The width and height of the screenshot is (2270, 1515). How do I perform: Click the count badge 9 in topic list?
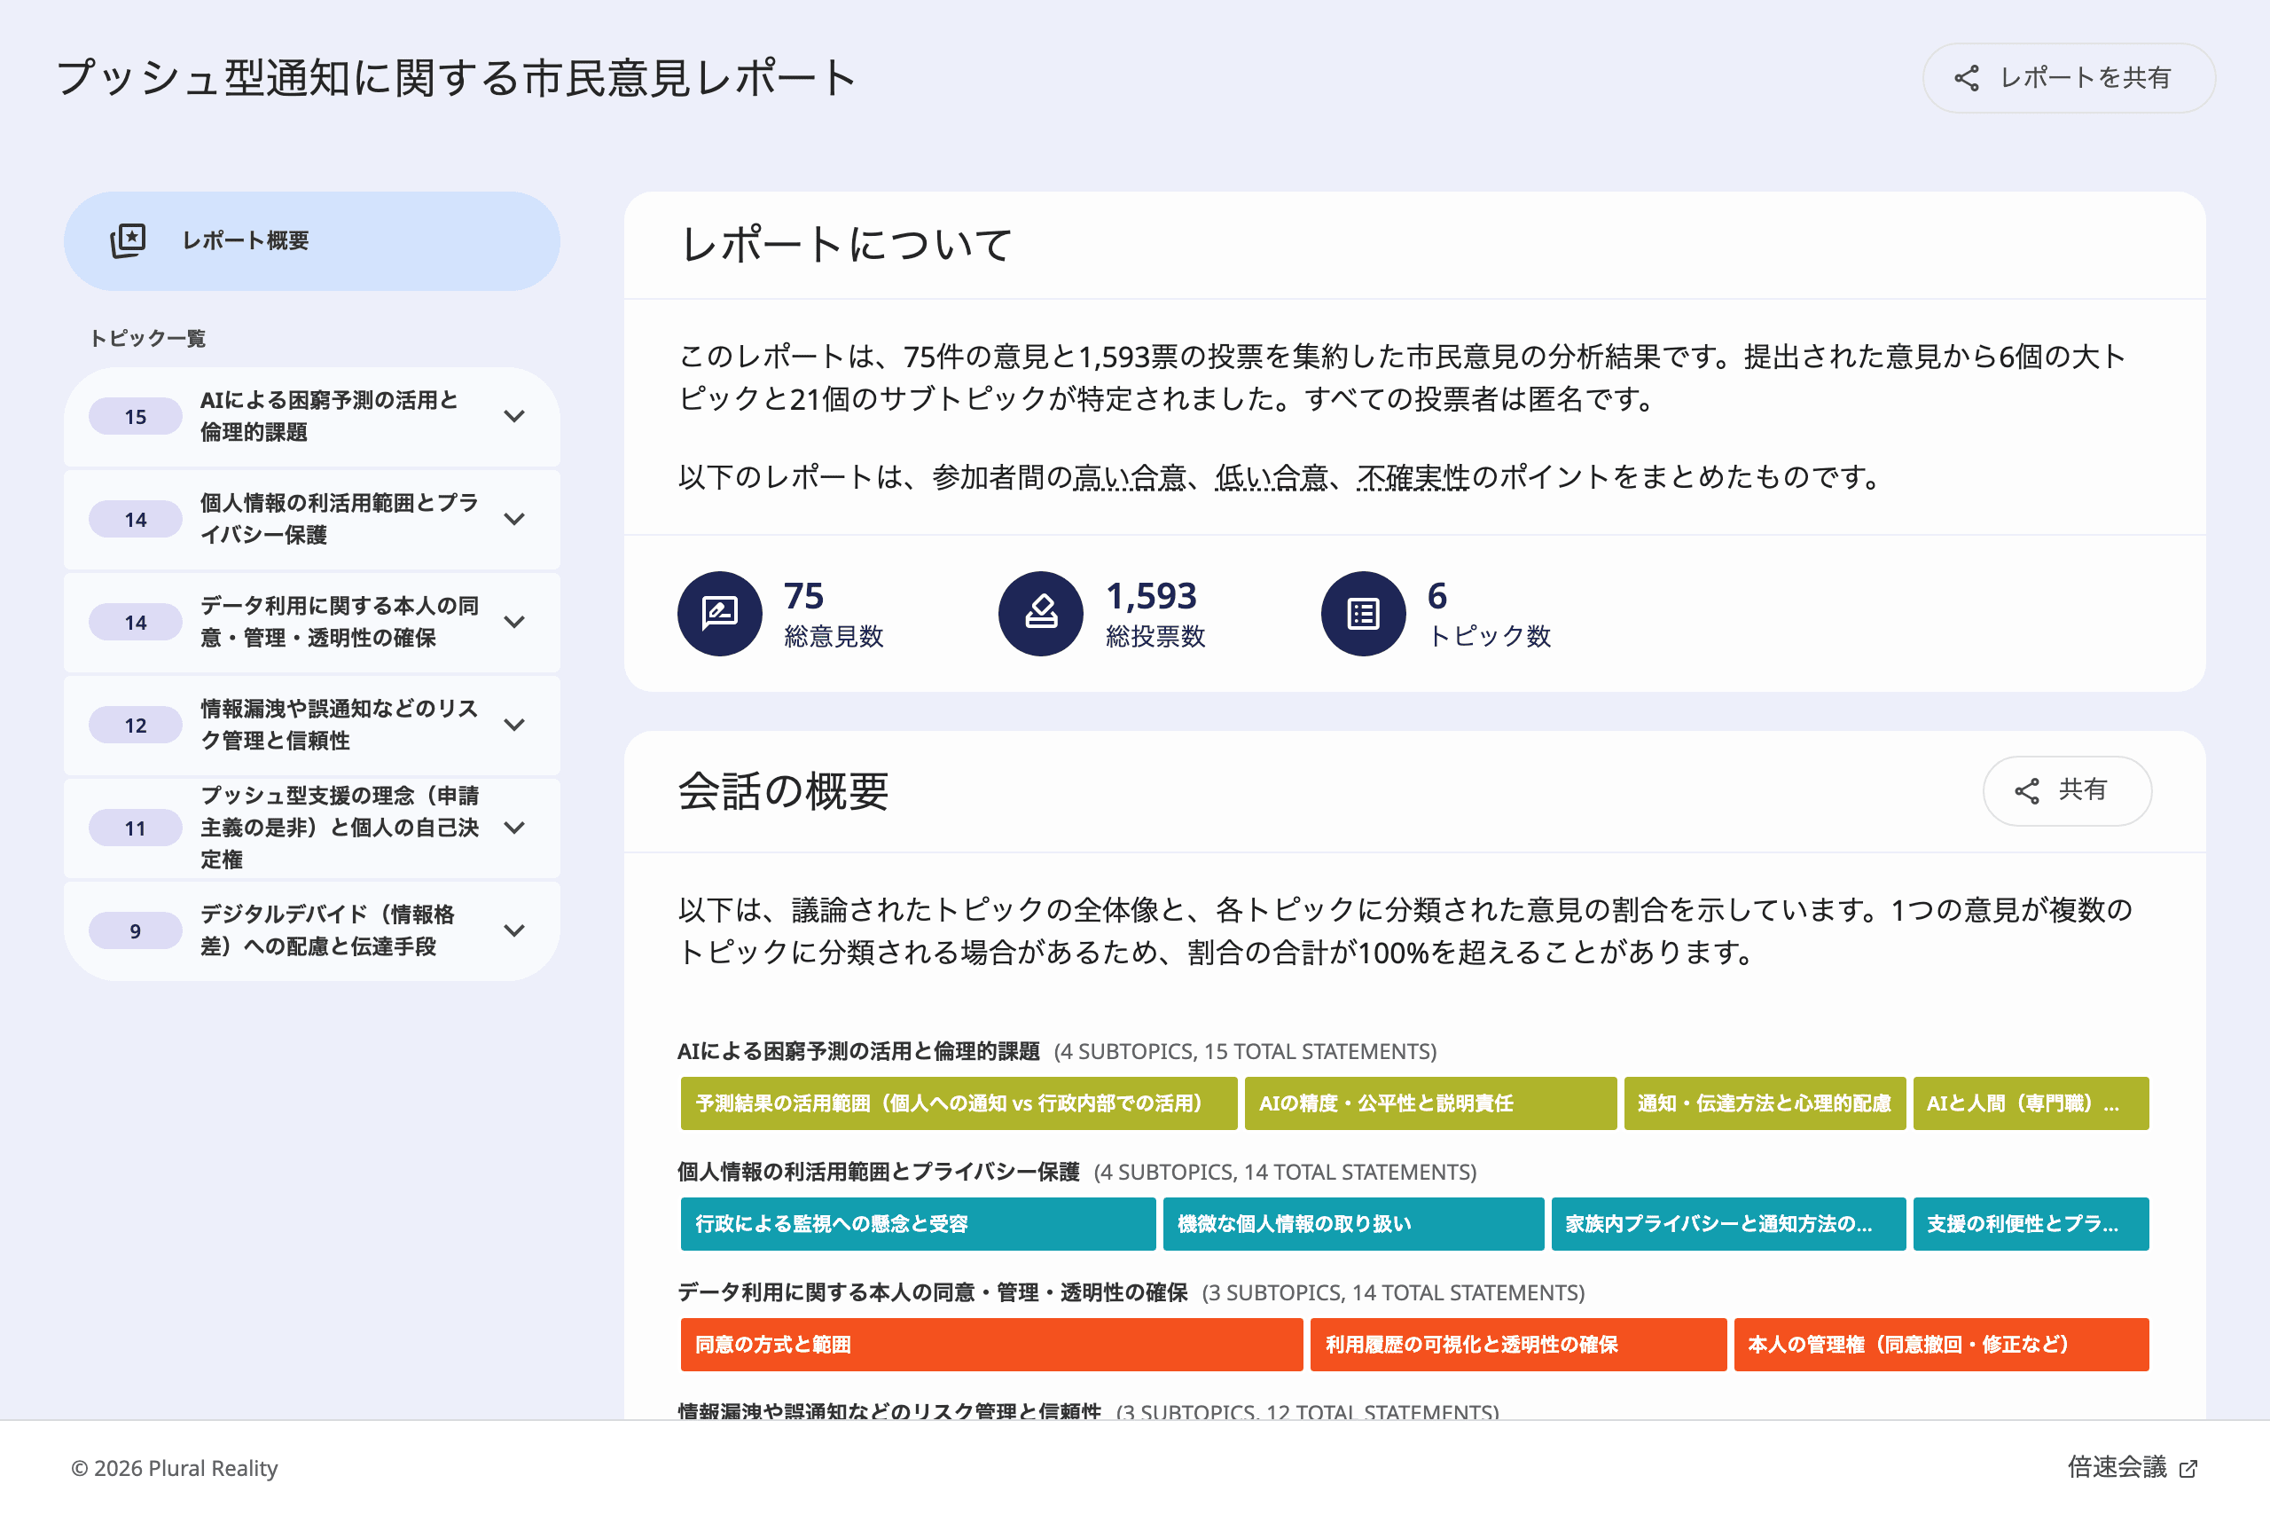[136, 930]
